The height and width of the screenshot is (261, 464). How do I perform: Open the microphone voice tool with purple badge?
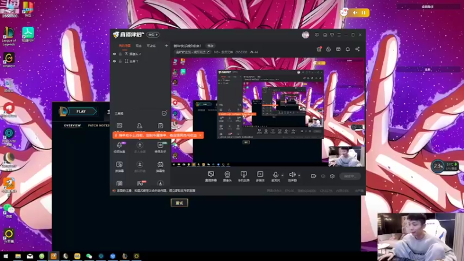(119, 147)
